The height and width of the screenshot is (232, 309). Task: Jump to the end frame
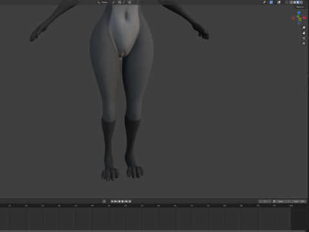[129, 201]
